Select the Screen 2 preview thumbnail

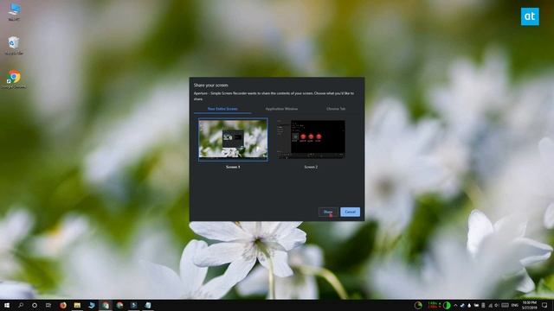(311, 140)
